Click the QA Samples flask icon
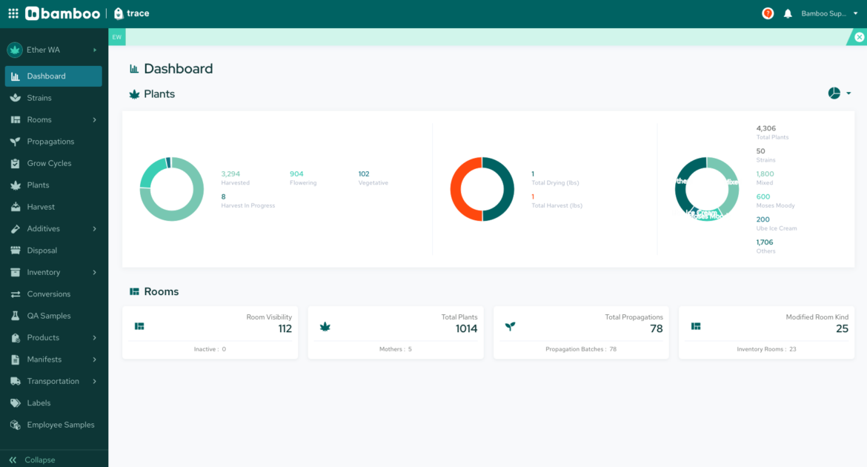Viewport: 867px width, 467px height. point(14,316)
